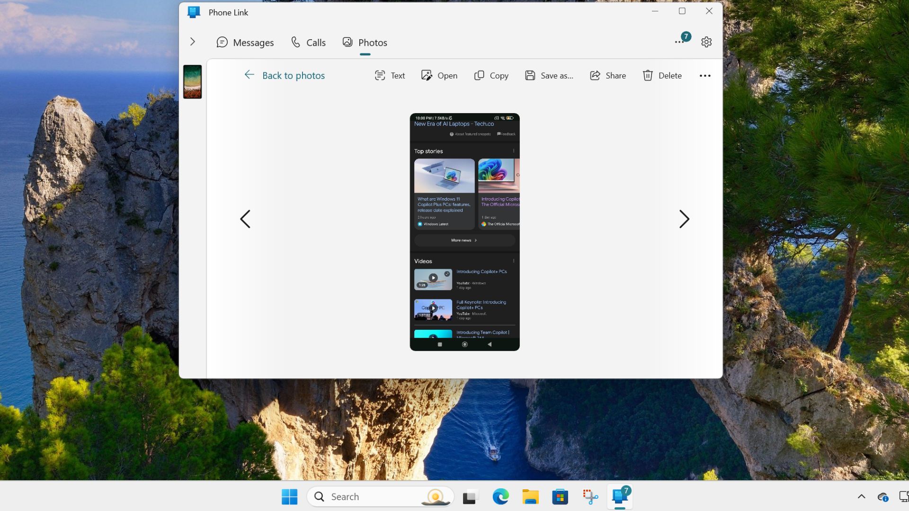The height and width of the screenshot is (511, 909).
Task: Open Snipping Tool from taskbar
Action: pyautogui.click(x=590, y=497)
